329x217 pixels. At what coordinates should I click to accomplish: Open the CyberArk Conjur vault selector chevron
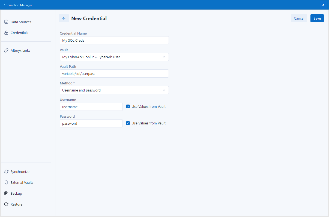[164, 57]
